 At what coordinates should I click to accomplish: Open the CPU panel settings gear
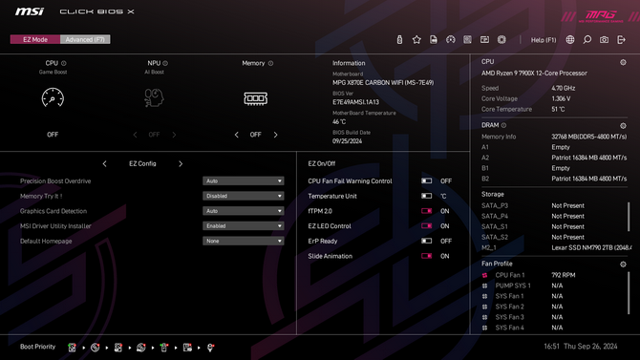coord(623,62)
